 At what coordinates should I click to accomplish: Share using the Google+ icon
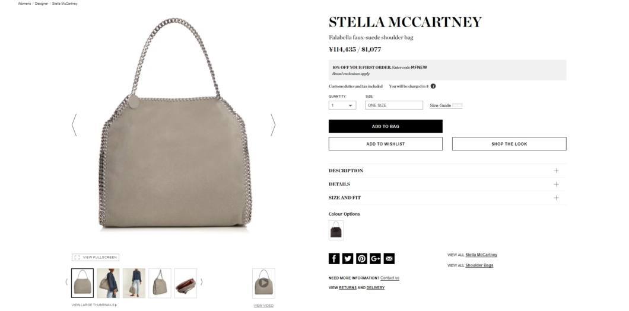tap(375, 258)
